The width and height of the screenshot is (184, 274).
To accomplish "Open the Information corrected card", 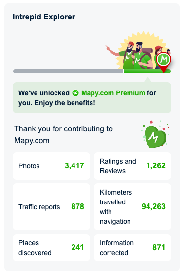I will (x=132, y=248).
